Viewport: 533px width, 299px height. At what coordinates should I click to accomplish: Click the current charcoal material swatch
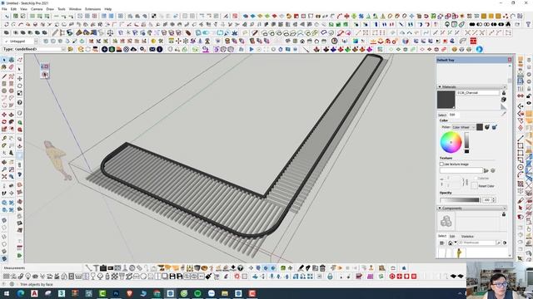446,100
